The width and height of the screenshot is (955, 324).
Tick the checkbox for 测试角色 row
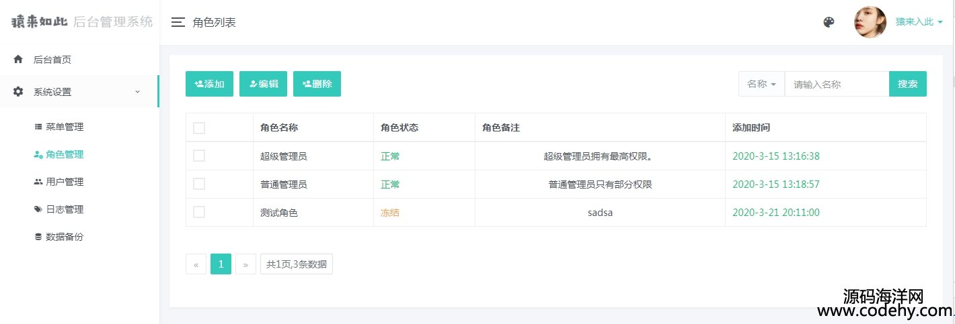point(199,212)
